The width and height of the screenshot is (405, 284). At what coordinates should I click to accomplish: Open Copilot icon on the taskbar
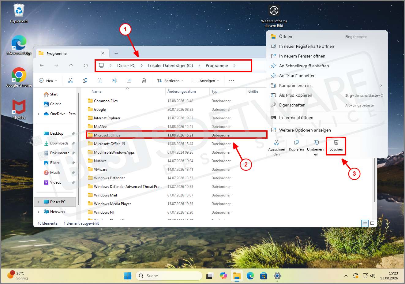click(223, 276)
